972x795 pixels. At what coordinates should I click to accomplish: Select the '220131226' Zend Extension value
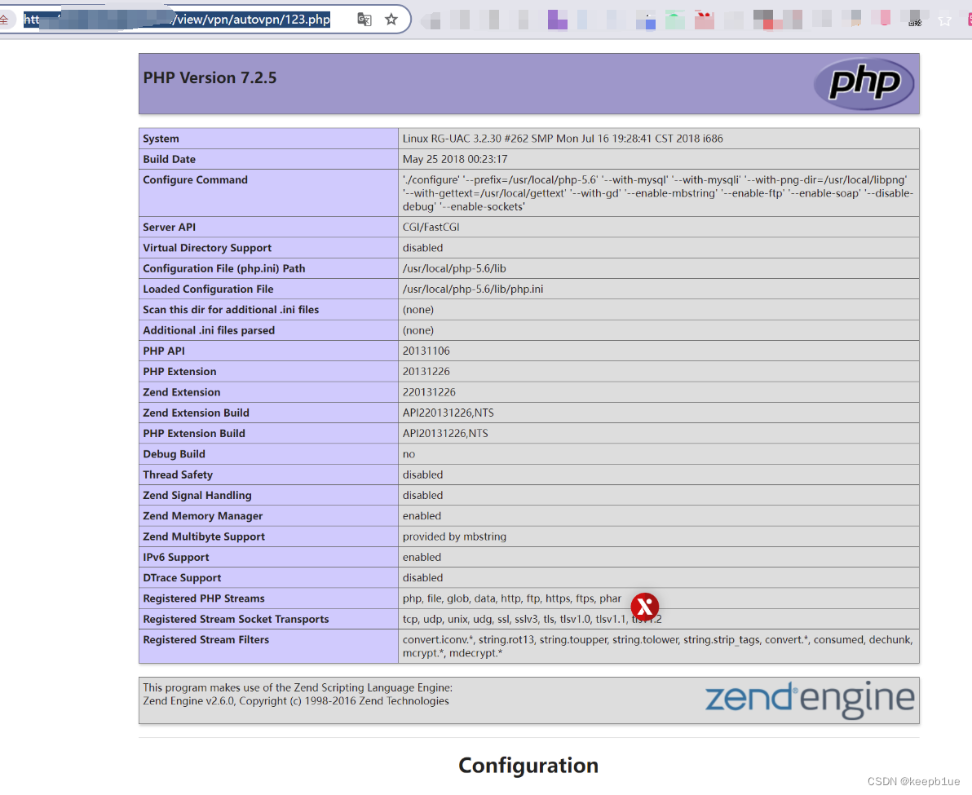click(x=429, y=392)
